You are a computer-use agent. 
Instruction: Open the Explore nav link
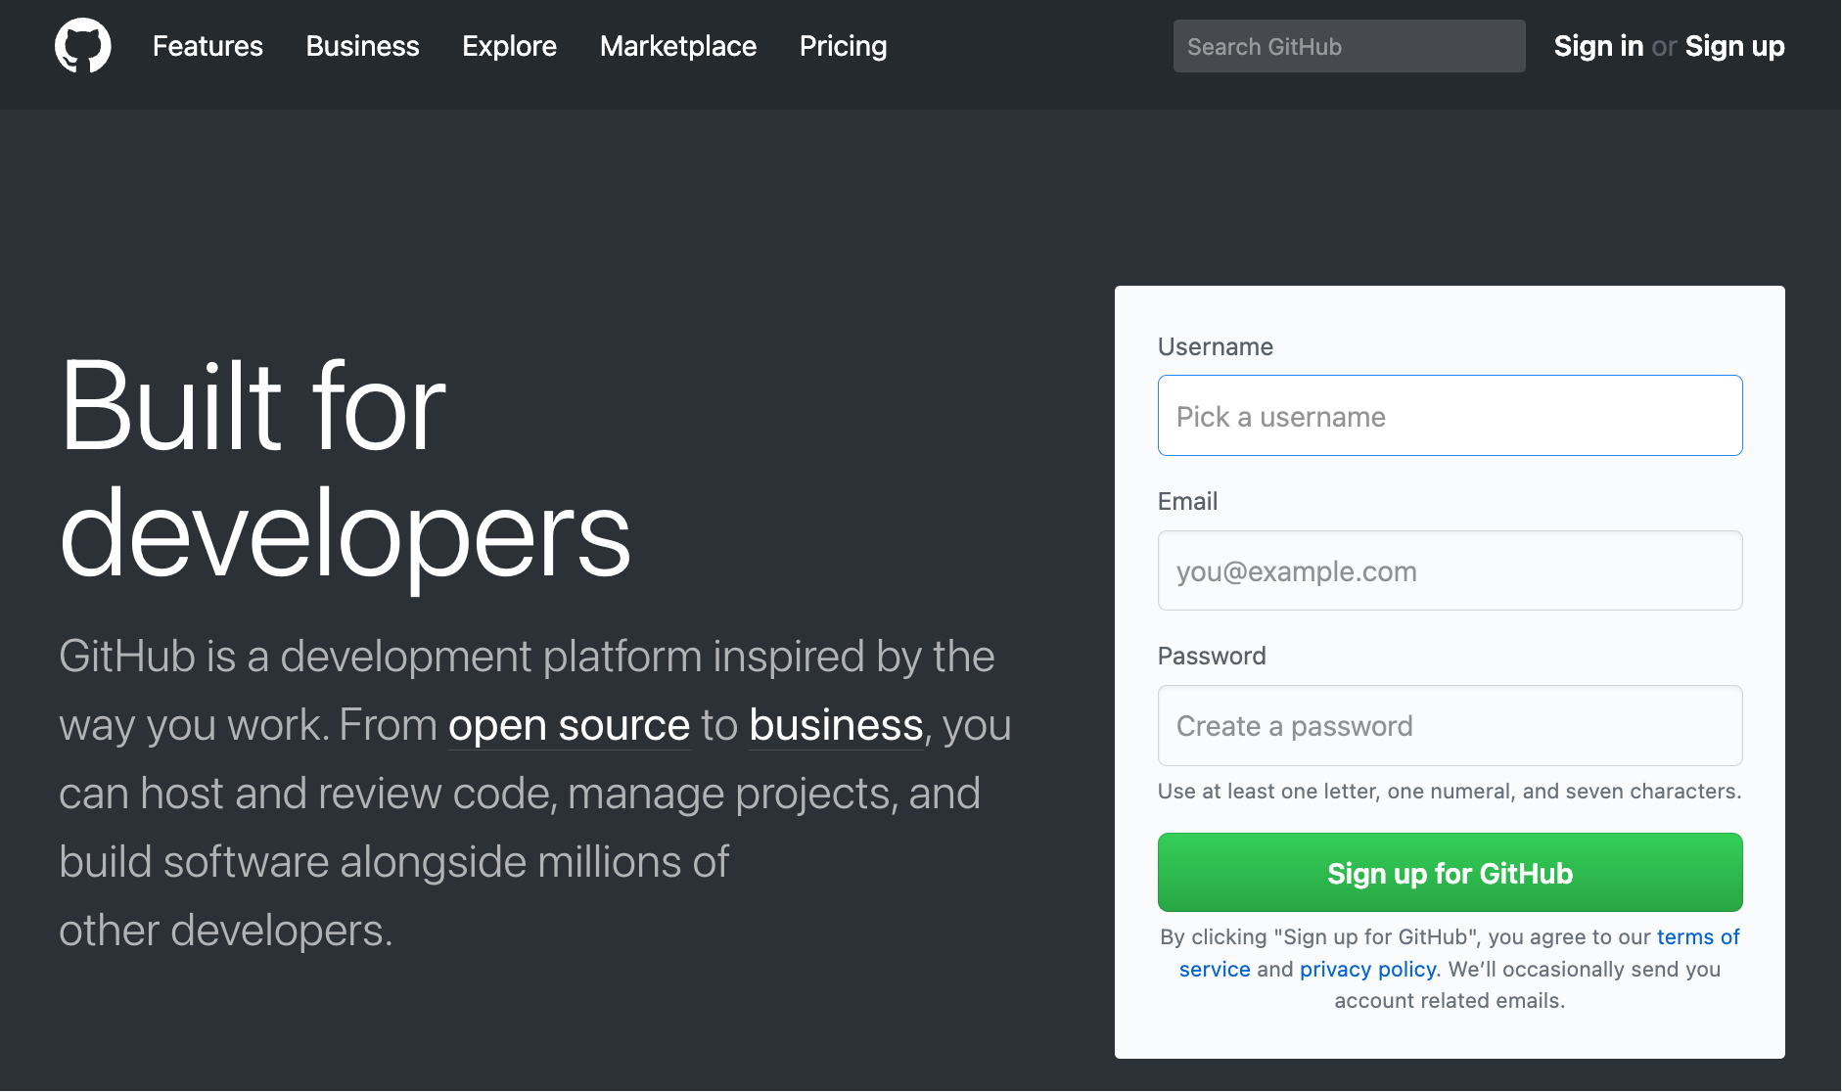pos(509,46)
